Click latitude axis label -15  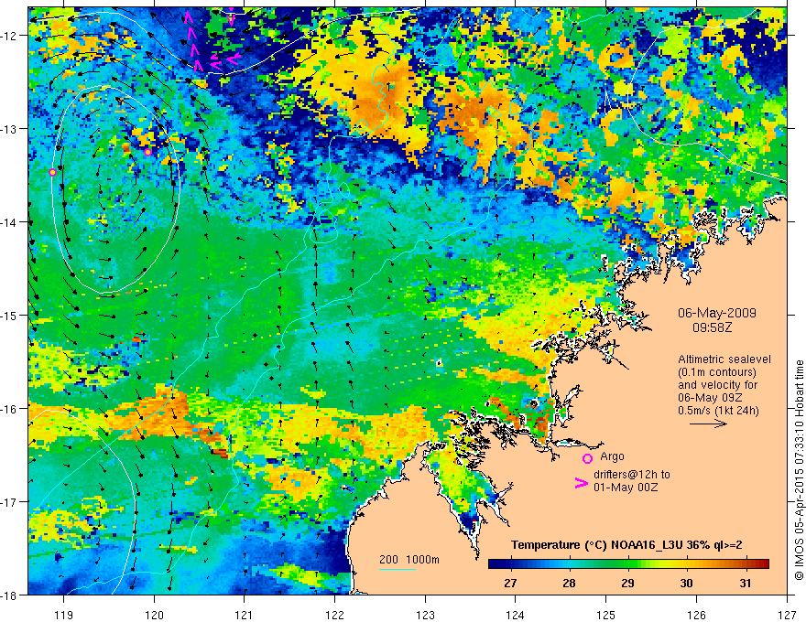click(x=10, y=315)
